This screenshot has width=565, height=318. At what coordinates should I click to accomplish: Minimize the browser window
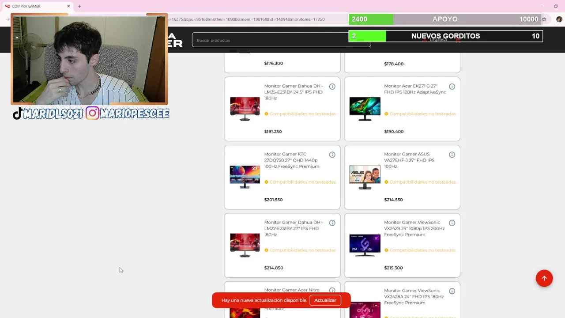click(x=542, y=6)
